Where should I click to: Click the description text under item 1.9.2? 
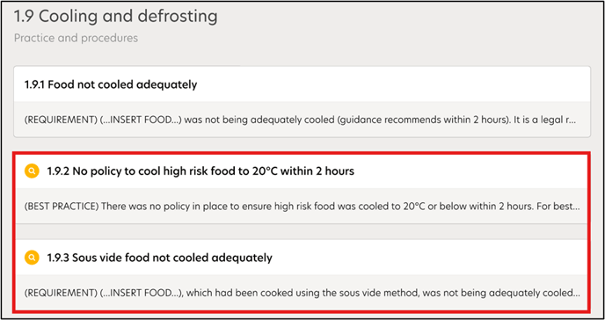point(302,207)
